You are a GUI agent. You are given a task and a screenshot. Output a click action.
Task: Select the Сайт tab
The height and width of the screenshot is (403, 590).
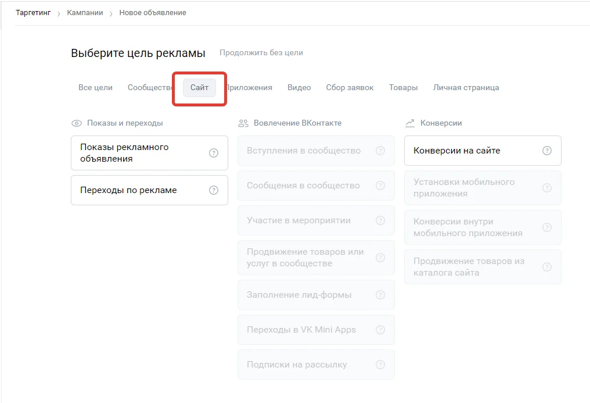coord(199,87)
